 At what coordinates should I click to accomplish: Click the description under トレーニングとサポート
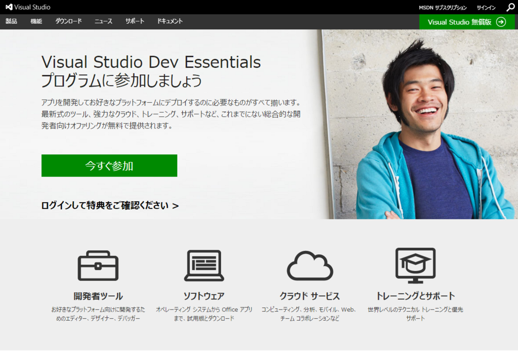point(415,314)
